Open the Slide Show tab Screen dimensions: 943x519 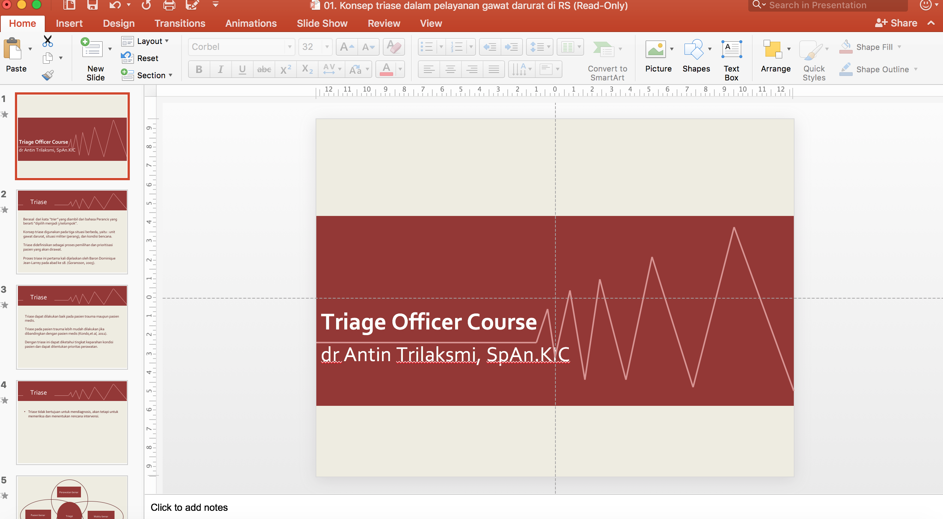click(322, 23)
